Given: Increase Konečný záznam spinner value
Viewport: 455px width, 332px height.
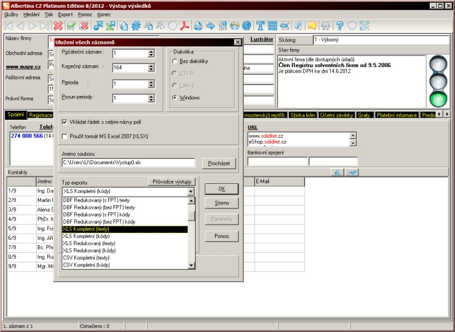Looking at the screenshot, I should tap(151, 66).
